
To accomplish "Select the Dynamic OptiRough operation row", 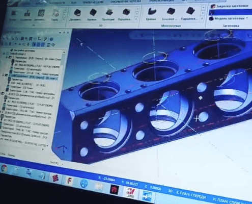I will [x=24, y=134].
